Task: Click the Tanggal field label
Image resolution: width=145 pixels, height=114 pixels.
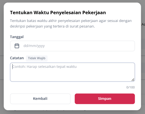Action: click(17, 37)
